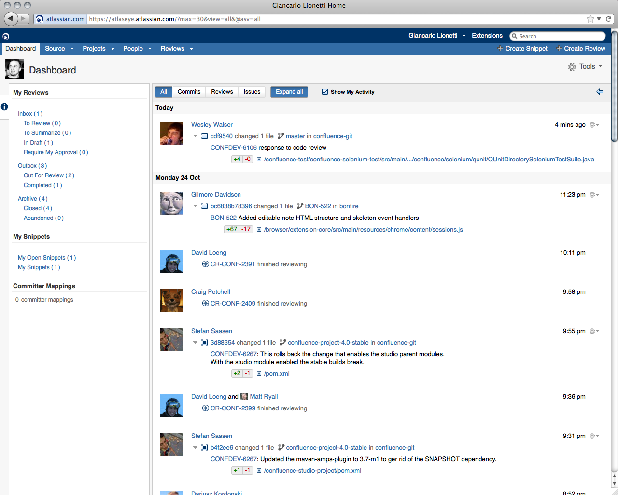Open the Source menu dropdown arrow

[x=72, y=49]
